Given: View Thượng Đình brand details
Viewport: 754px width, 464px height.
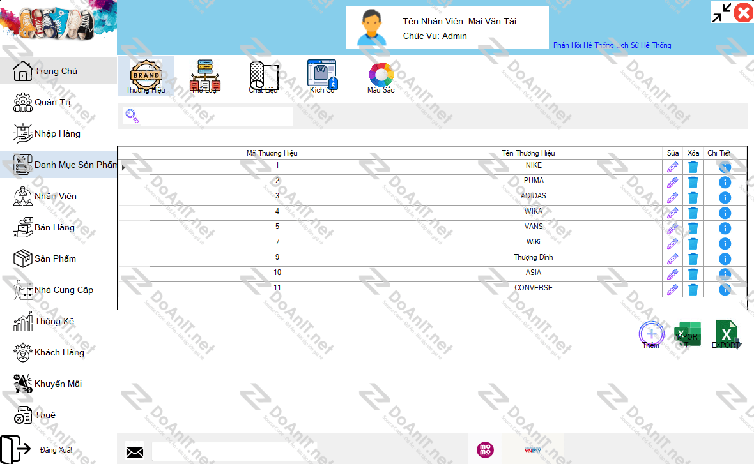Looking at the screenshot, I should (x=725, y=259).
